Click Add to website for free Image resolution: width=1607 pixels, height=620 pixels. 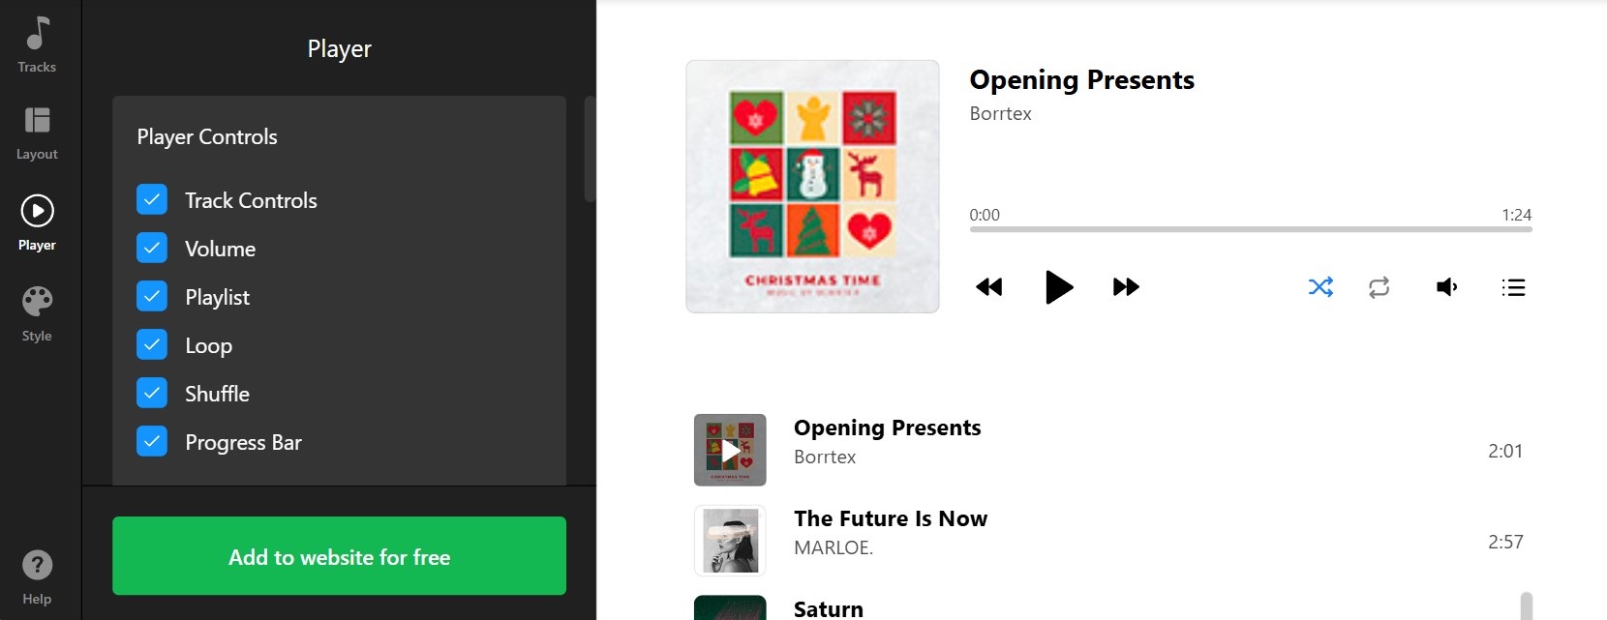(x=339, y=556)
